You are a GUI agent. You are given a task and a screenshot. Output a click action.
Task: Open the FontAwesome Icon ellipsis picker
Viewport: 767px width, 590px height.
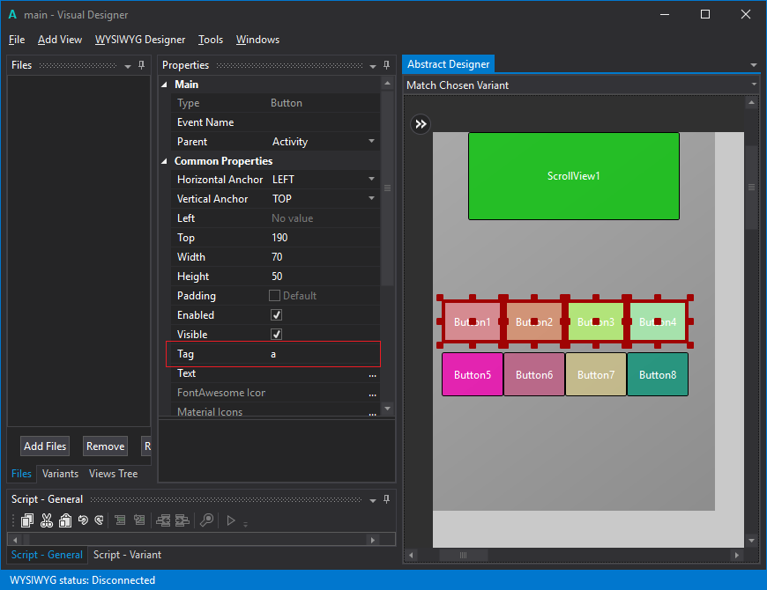tap(372, 393)
